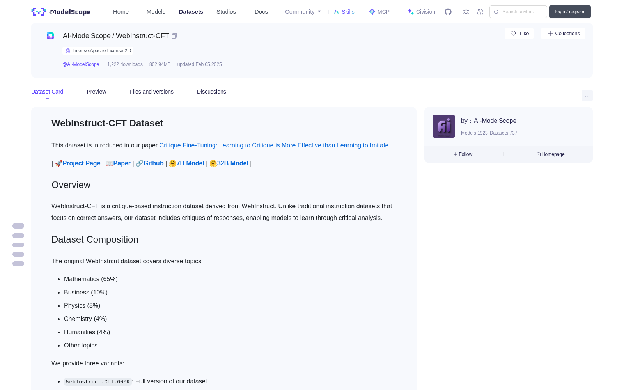Click last pill in left outline navigation
Screen dimensions: 624x390
click(x=18, y=264)
